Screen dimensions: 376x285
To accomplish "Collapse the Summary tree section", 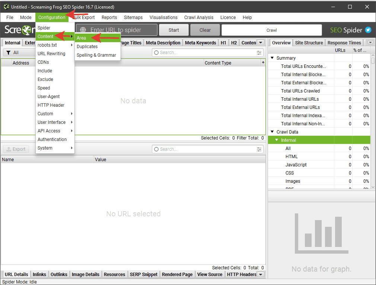I will click(272, 58).
